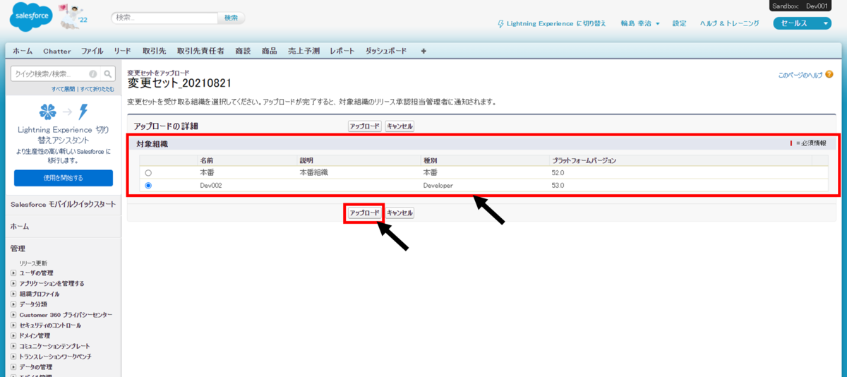The image size is (847, 377).
Task: Click the すべて展開 link
Action: point(63,89)
